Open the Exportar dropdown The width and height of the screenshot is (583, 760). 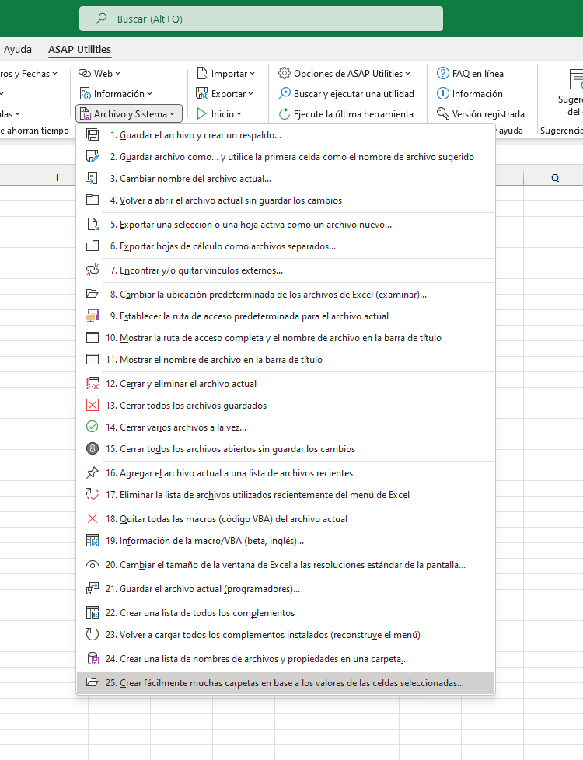(225, 94)
